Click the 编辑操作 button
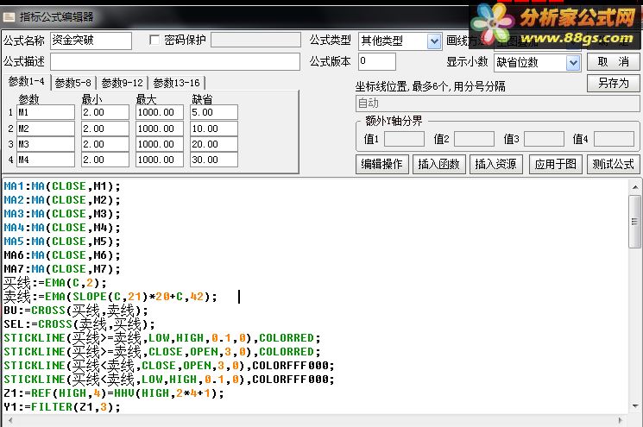Screen dimensions: 643x427 381,164
